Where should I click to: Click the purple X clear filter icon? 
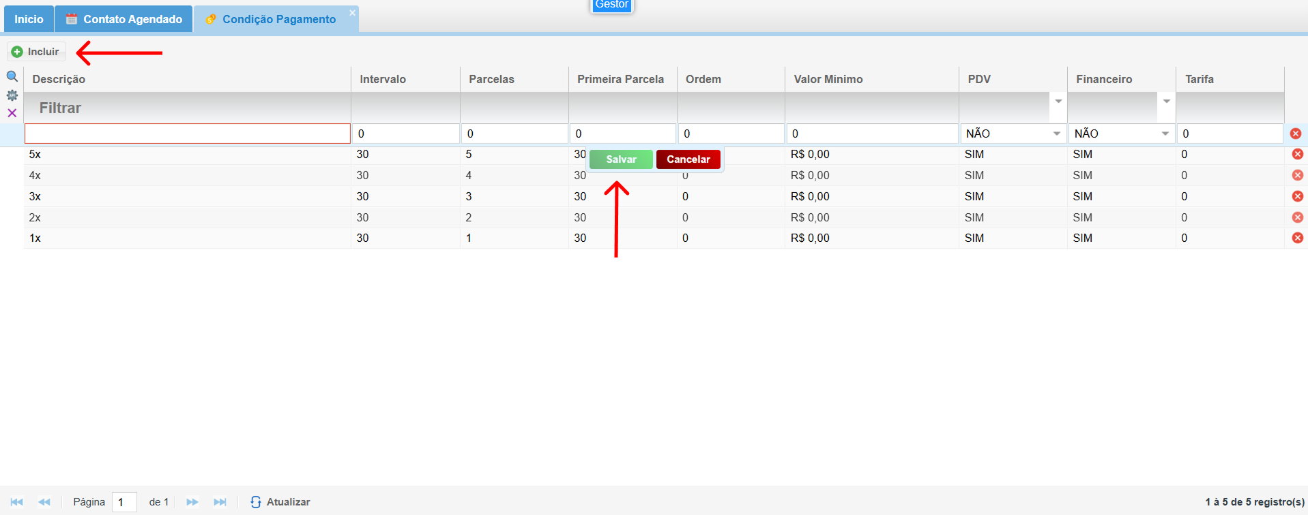coord(12,113)
